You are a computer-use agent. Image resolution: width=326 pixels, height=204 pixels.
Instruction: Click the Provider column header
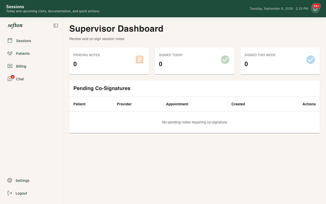pos(124,104)
